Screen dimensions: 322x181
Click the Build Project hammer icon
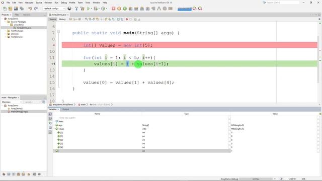coord(76,9)
